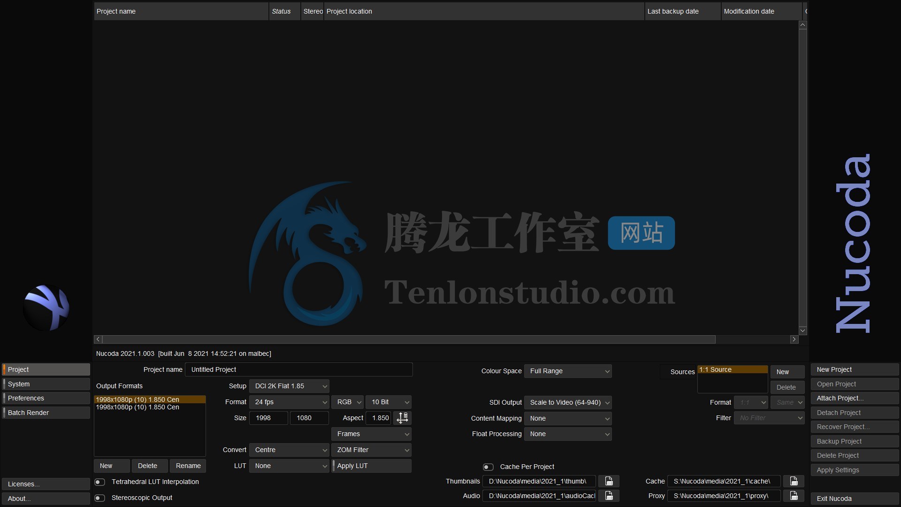Image resolution: width=901 pixels, height=507 pixels.
Task: Open the 10 Bit depth dropdown
Action: pyautogui.click(x=389, y=402)
